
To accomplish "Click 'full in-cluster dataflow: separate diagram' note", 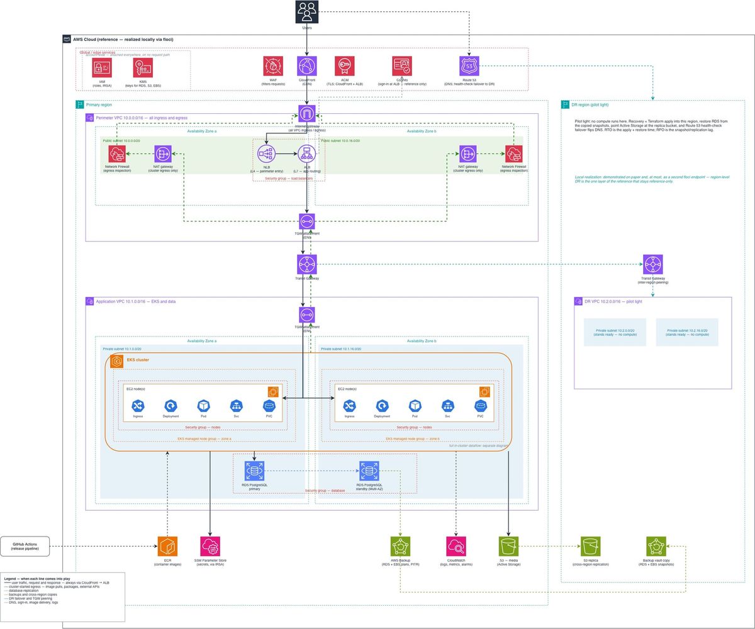I will (x=479, y=446).
